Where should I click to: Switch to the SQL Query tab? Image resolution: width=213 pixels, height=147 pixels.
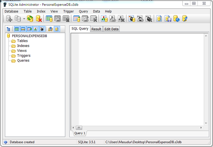pos(80,28)
